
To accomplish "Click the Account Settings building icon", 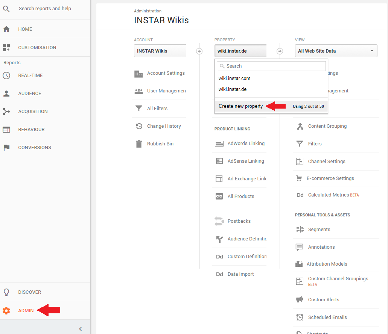I will coord(138,74).
